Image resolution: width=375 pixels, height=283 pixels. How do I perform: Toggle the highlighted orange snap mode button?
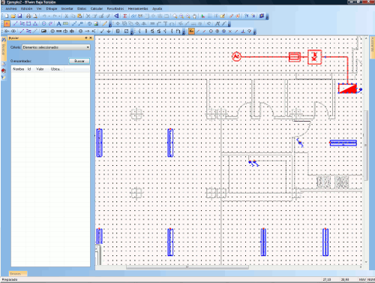click(x=191, y=32)
